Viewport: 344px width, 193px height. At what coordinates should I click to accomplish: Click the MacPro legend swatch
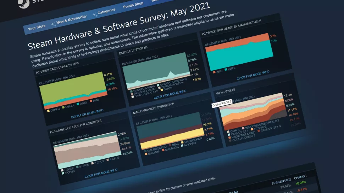click(182, 146)
